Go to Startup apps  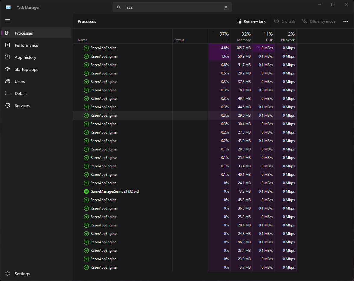pyautogui.click(x=36, y=69)
